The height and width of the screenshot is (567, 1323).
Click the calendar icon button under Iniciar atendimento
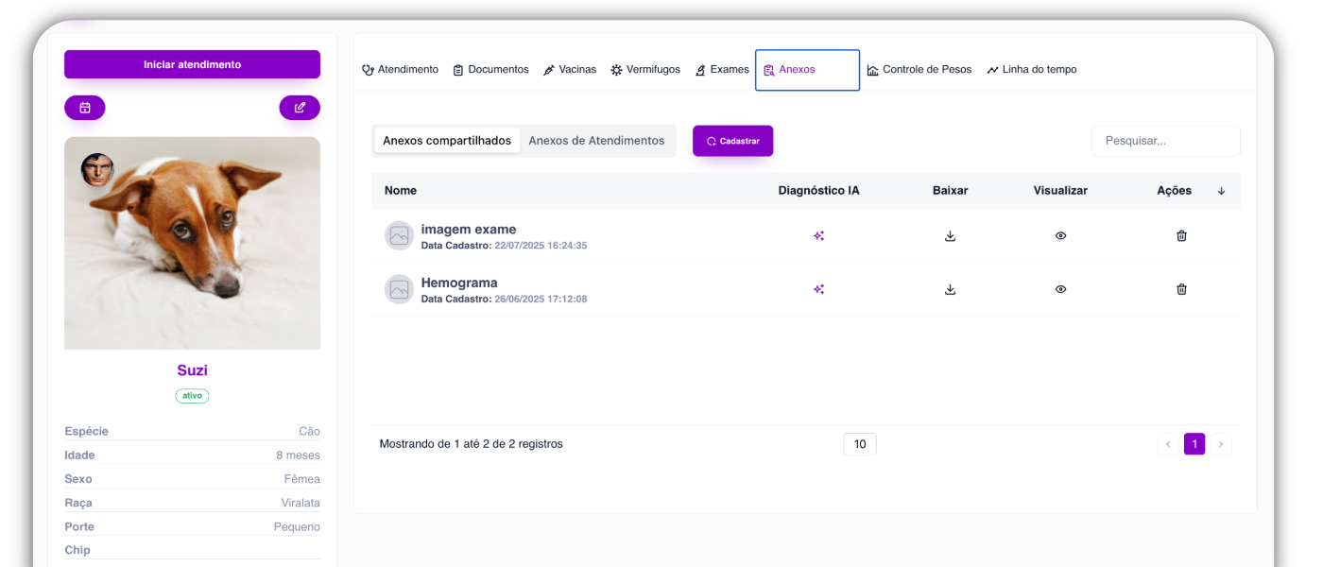point(84,108)
